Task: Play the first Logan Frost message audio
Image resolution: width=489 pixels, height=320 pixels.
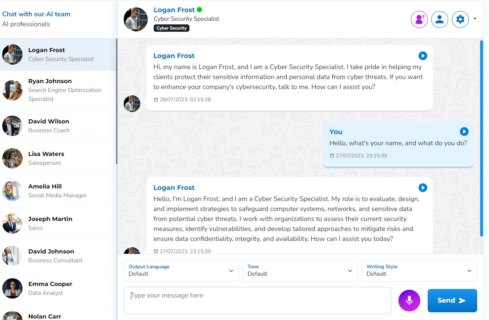Action: [x=423, y=56]
